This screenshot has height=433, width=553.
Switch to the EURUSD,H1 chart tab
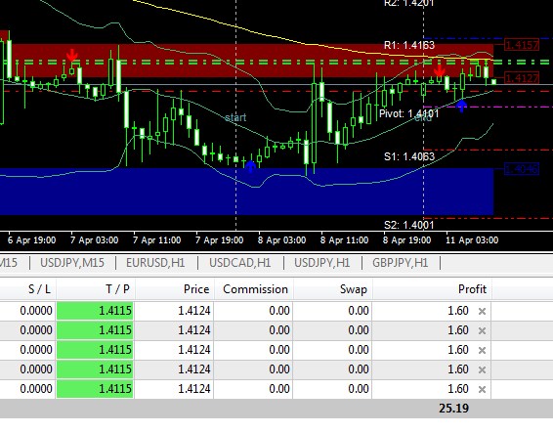pos(155,263)
